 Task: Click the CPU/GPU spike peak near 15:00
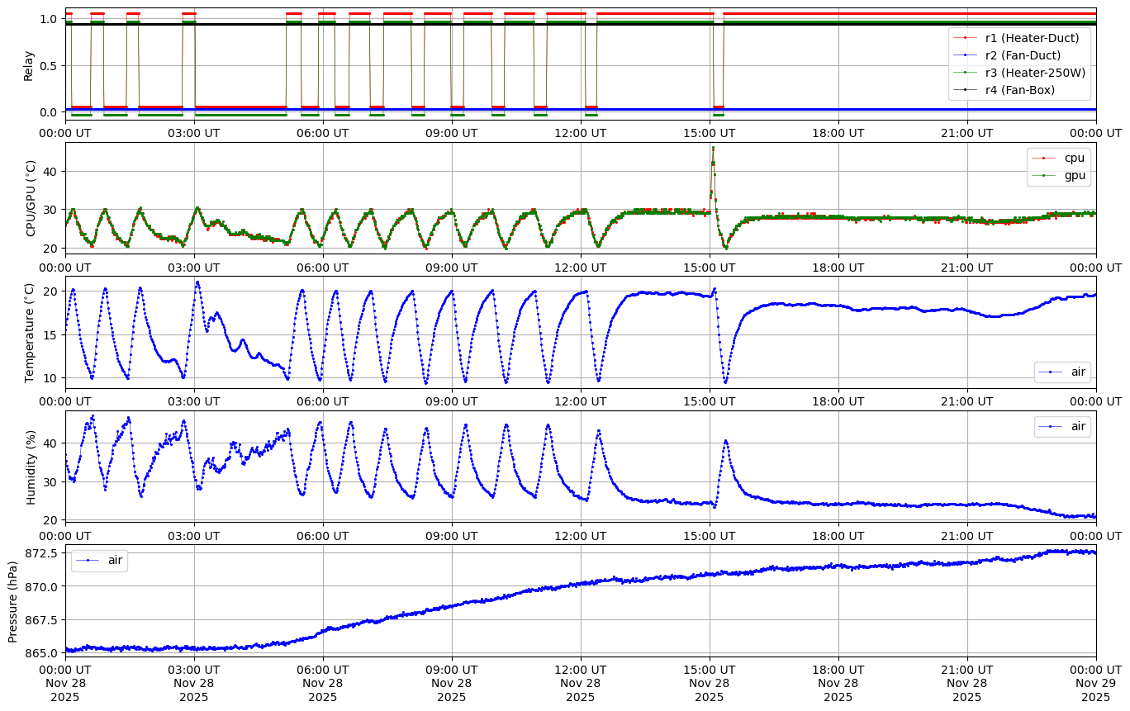pyautogui.click(x=713, y=148)
